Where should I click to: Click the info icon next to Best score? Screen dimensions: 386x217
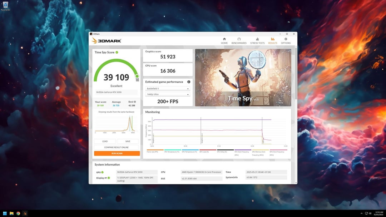tap(135, 102)
